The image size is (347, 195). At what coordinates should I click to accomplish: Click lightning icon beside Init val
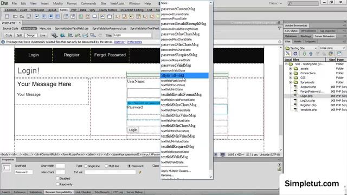pyautogui.click(x=140, y=172)
